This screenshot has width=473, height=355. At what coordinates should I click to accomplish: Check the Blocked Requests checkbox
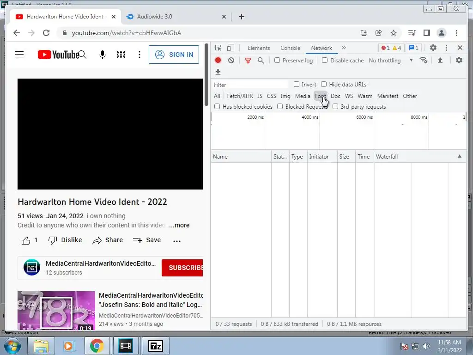(280, 106)
